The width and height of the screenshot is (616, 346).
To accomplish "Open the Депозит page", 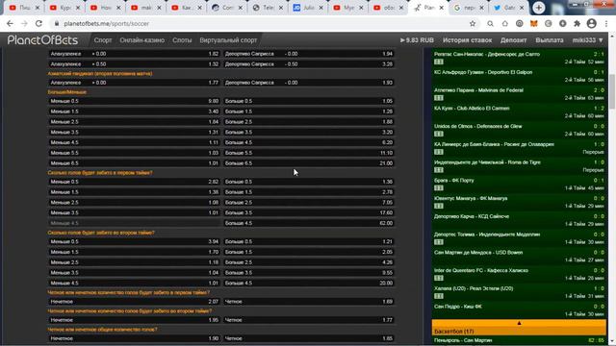I will (x=513, y=40).
